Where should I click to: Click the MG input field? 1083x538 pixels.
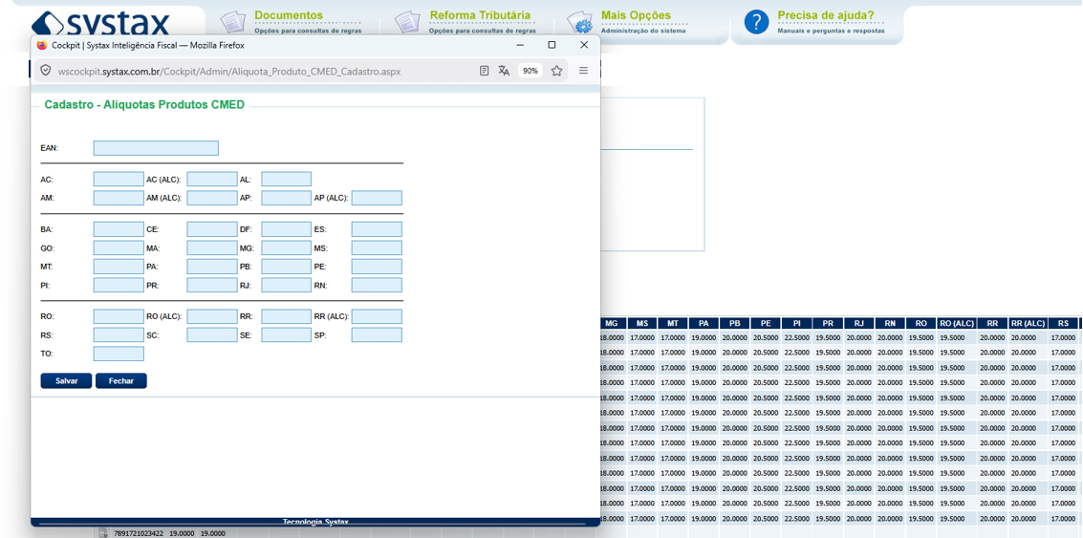point(287,247)
